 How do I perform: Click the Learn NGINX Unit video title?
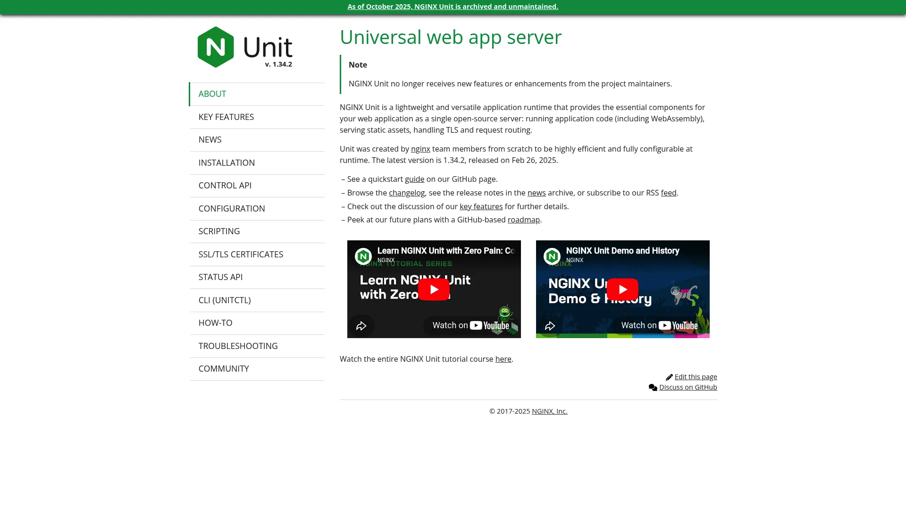(x=446, y=251)
